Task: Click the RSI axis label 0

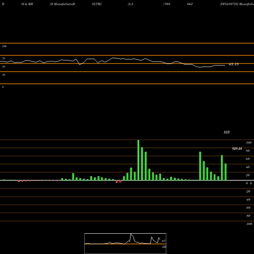Action: point(3,87)
